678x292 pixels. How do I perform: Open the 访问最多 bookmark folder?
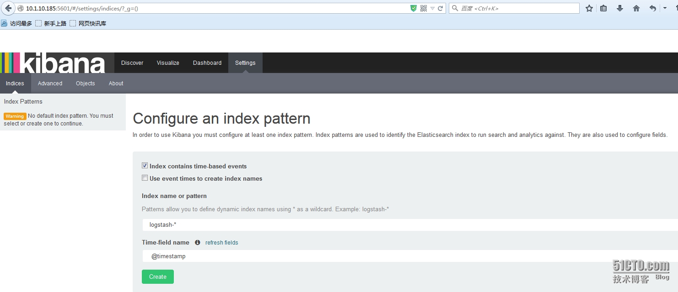pyautogui.click(x=16, y=23)
